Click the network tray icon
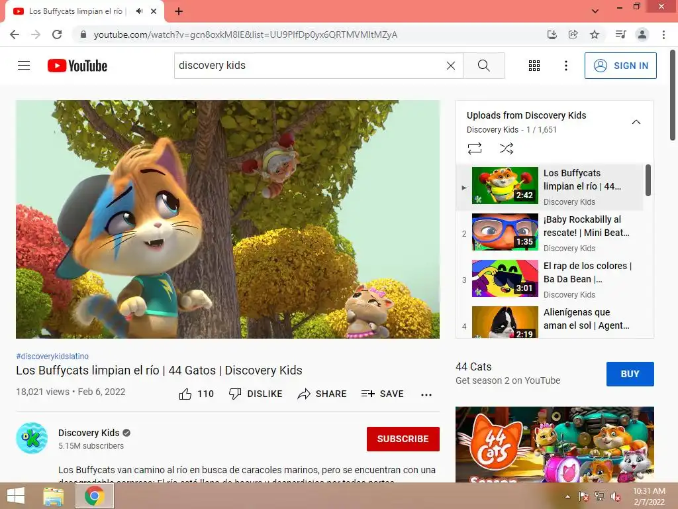This screenshot has height=509, width=678. 600,496
